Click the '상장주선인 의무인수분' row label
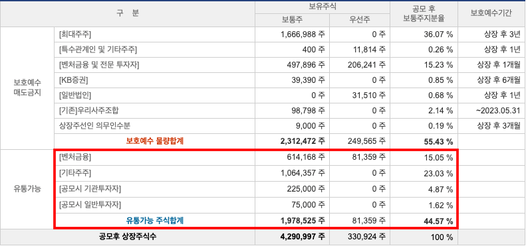The height and width of the screenshot is (246, 526). 94,126
